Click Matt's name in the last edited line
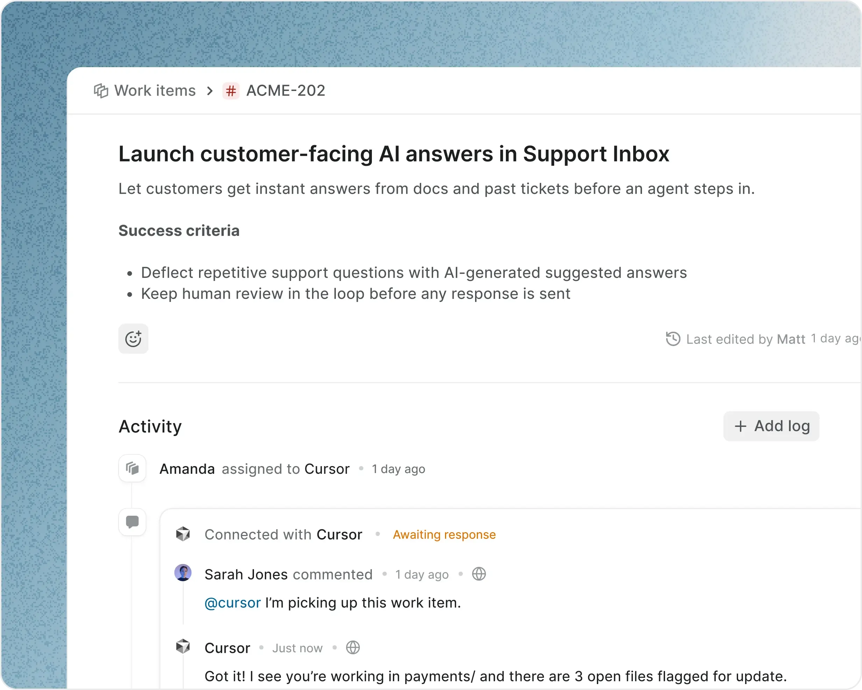 (x=792, y=339)
